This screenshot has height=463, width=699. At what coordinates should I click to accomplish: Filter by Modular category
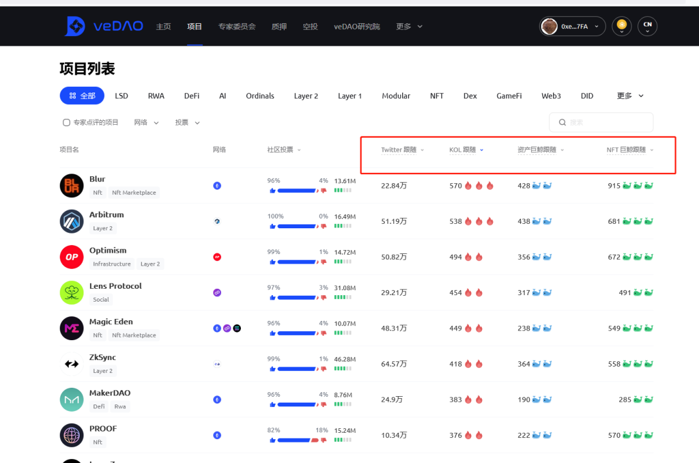coord(396,96)
